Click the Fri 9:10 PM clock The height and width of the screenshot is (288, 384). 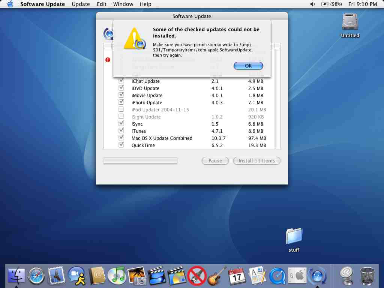[x=363, y=4]
